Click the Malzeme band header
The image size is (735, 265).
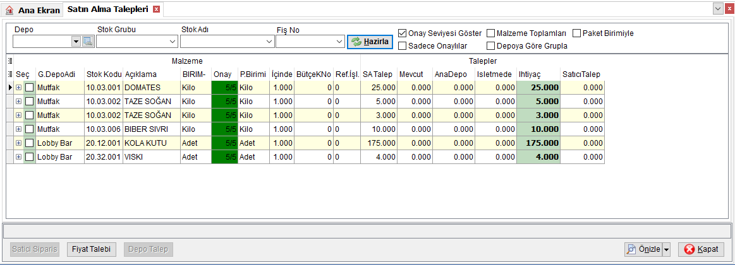(187, 61)
